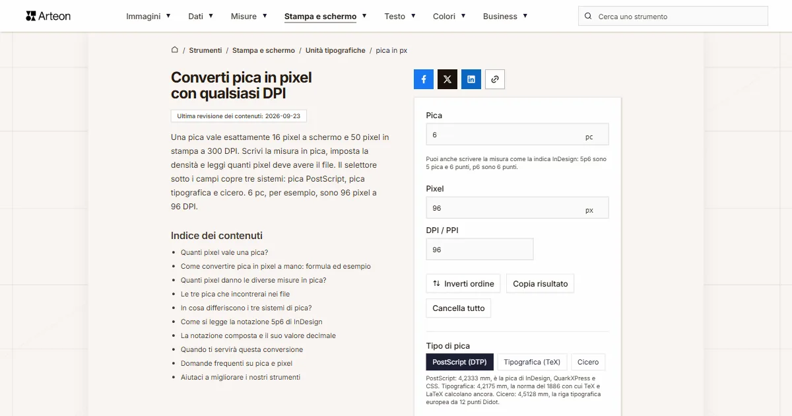Go to the Arteon logo homepage
Image resolution: width=792 pixels, height=416 pixels.
(x=48, y=16)
